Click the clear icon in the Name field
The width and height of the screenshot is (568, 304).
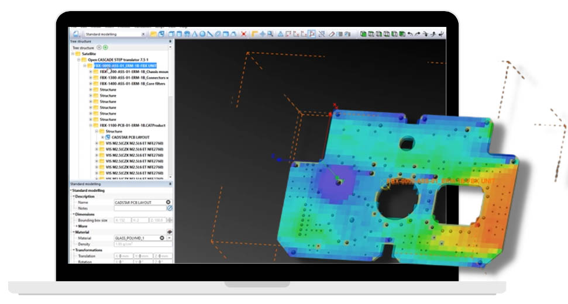168,202
